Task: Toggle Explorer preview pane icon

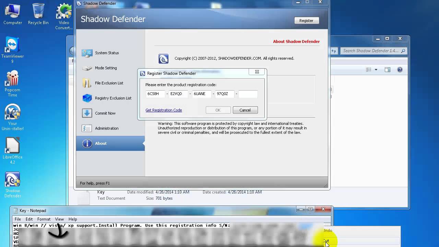Action: tap(387, 70)
